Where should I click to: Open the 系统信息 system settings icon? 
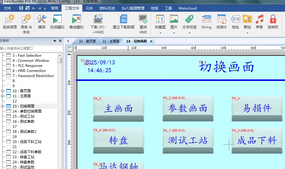pos(10,21)
